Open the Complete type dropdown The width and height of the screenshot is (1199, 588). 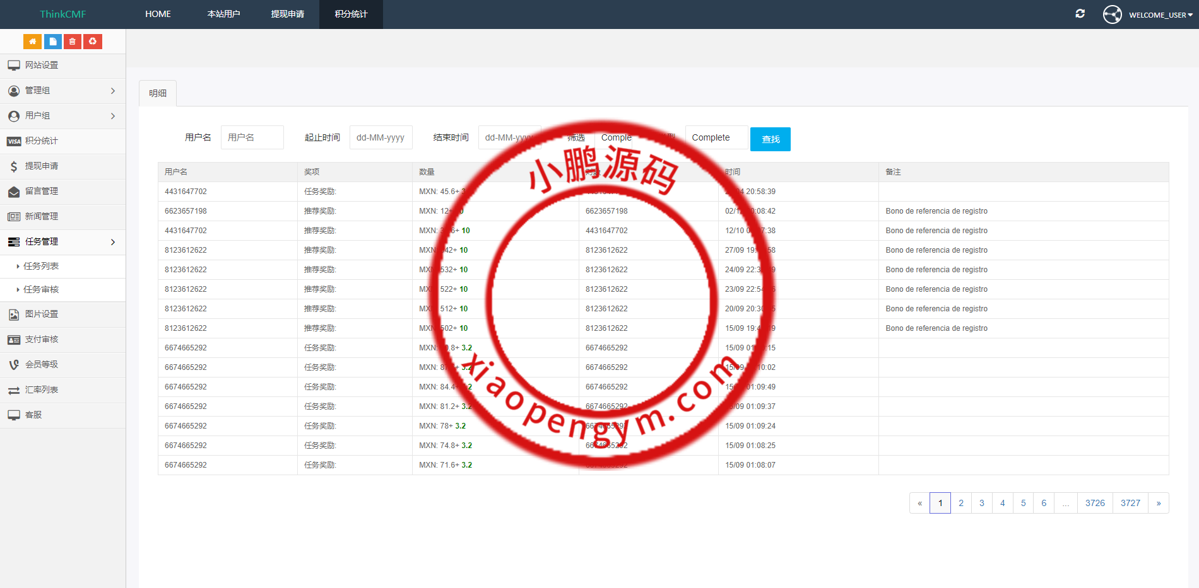click(716, 137)
